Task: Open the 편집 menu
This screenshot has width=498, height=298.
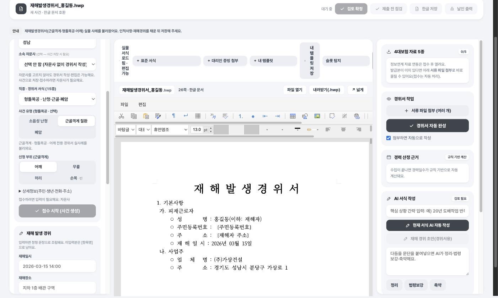Action: (142, 104)
